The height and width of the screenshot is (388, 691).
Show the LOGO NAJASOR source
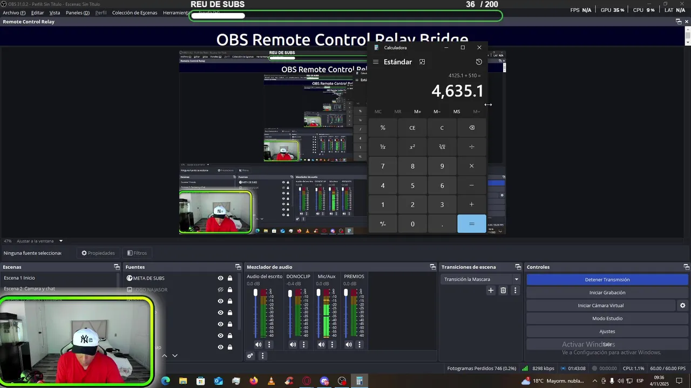[220, 289]
